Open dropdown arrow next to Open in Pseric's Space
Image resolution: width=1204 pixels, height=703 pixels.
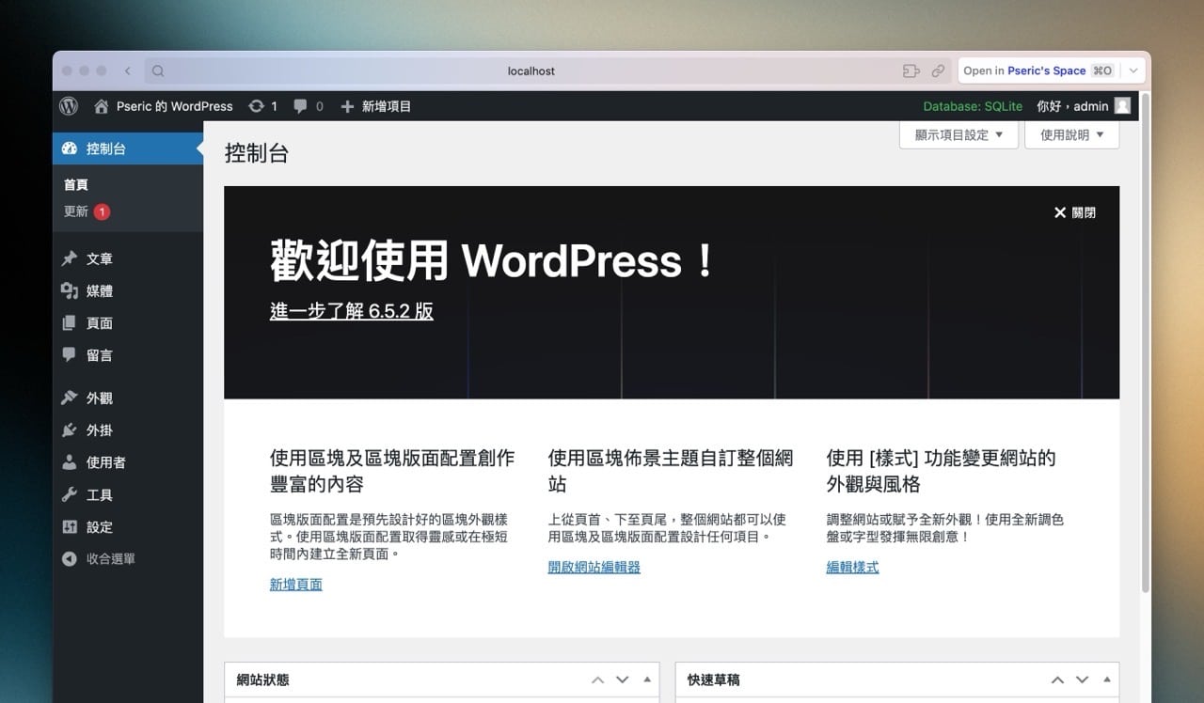pyautogui.click(x=1133, y=70)
